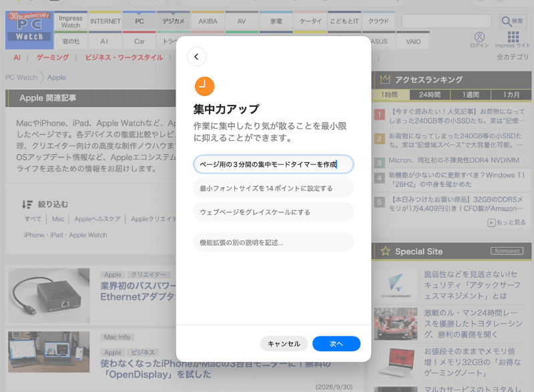This screenshot has width=534, height=392.
Task: Open the ケータイ nav tab
Action: 310,21
